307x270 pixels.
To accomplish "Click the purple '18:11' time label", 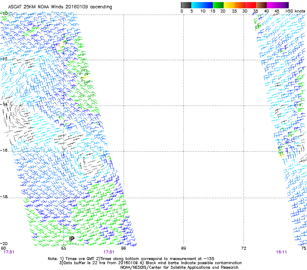I will pos(281,252).
